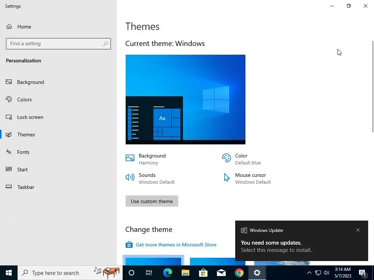Click the Start tiles icon in sidebar
Screen dimensions: 374x280
[x=9, y=169]
